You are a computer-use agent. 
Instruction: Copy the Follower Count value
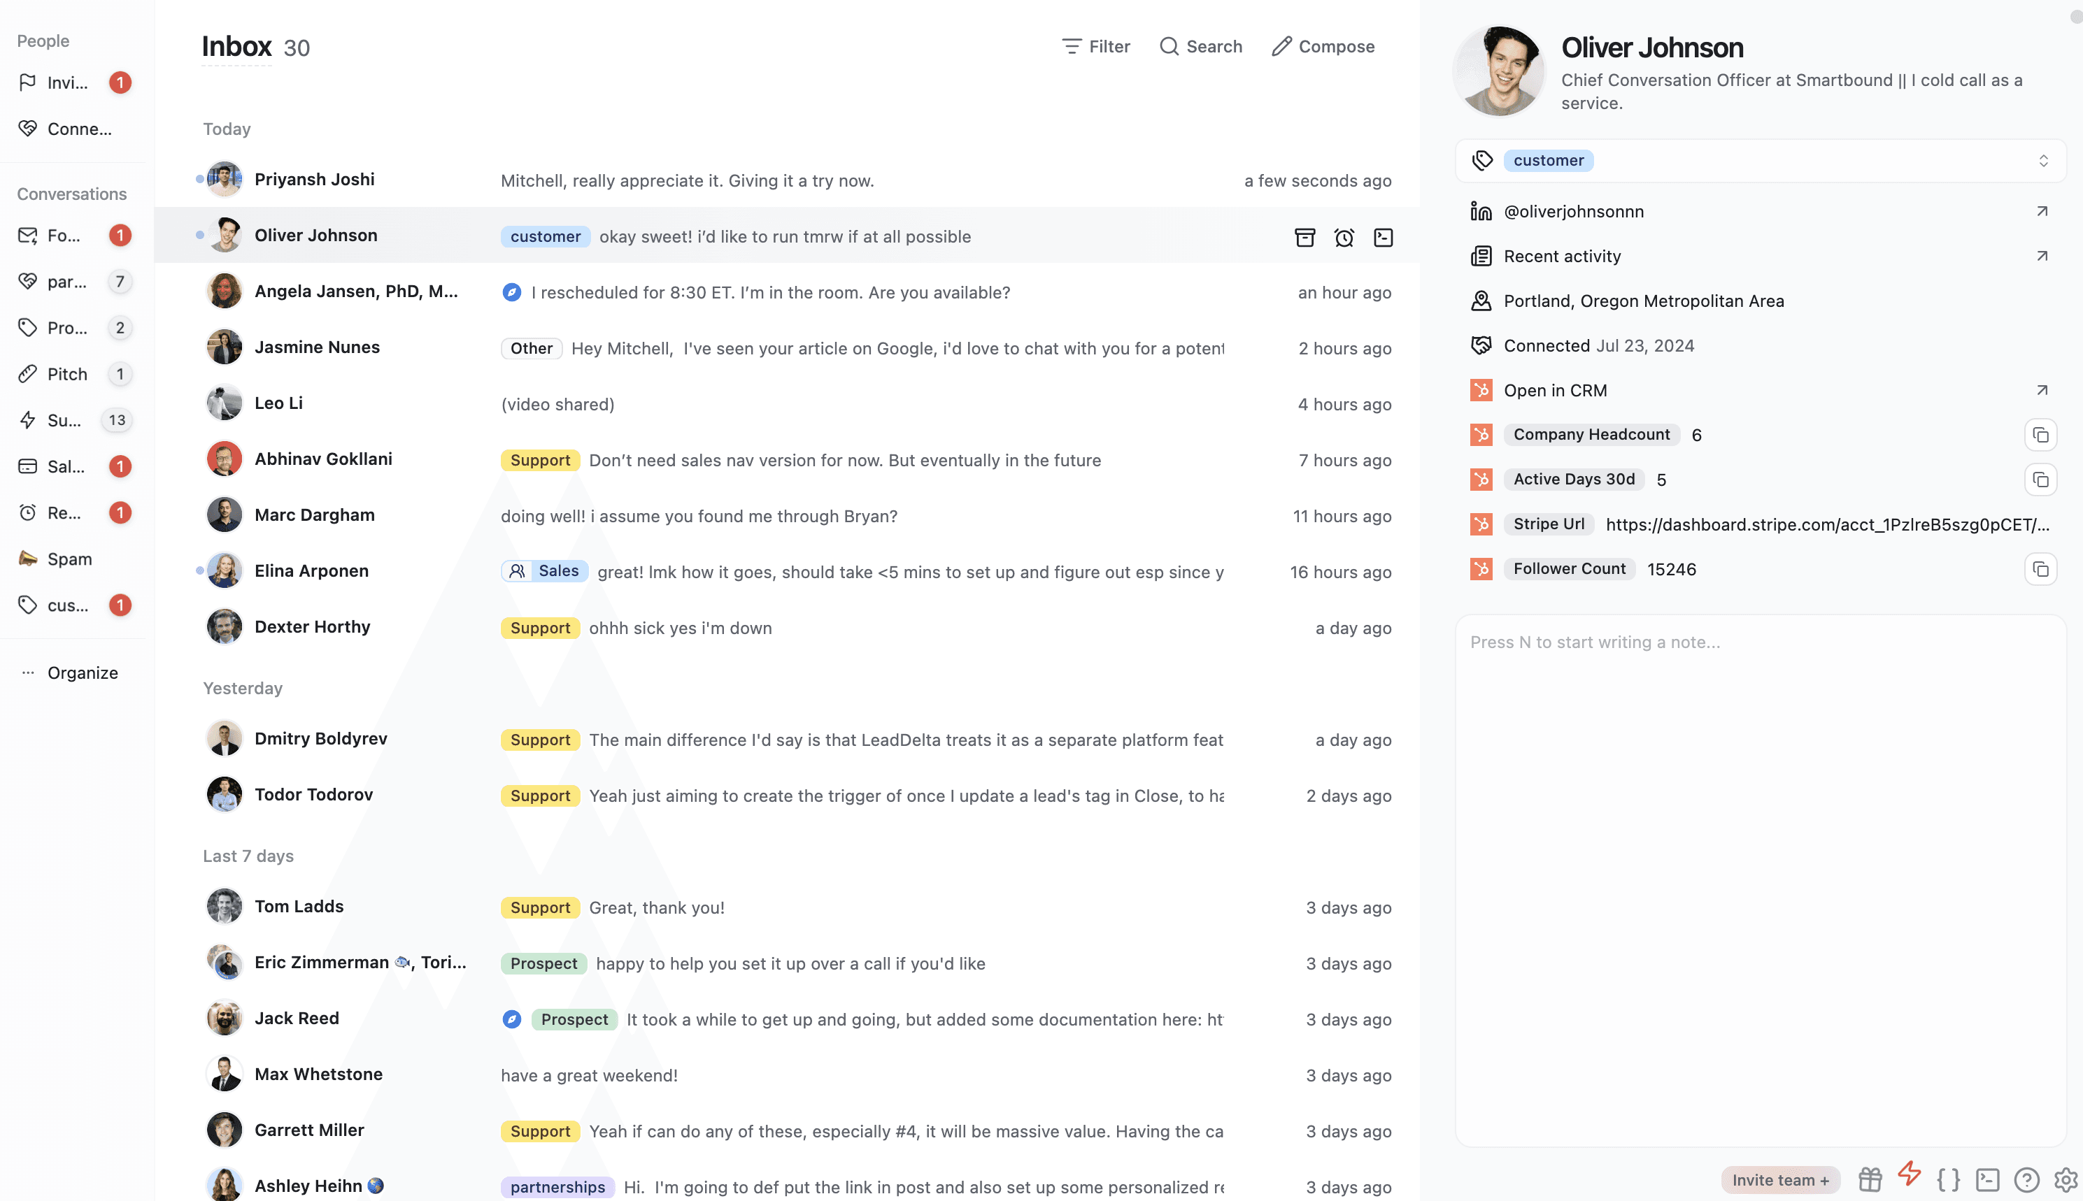pos(2040,569)
